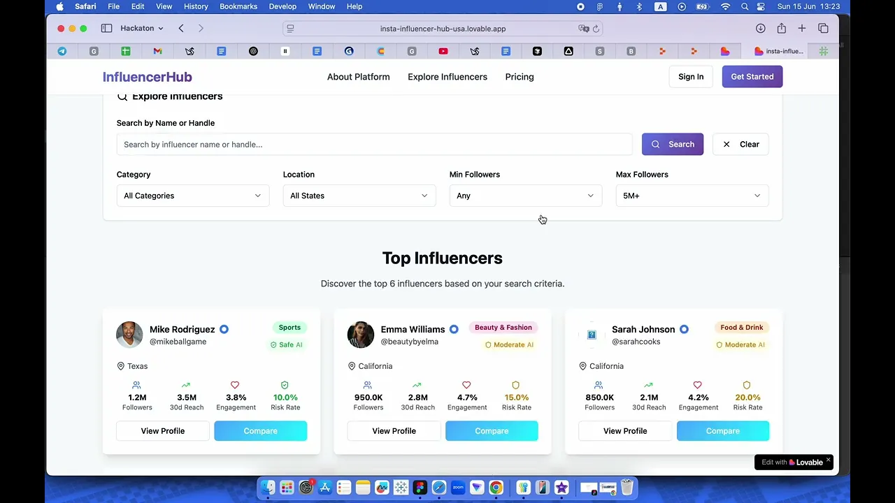Screen dimensions: 895x503
Task: Compare Mike Rodriguez
Action: 261,431
